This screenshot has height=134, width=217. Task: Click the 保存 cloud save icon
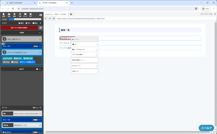(x=9, y=15)
